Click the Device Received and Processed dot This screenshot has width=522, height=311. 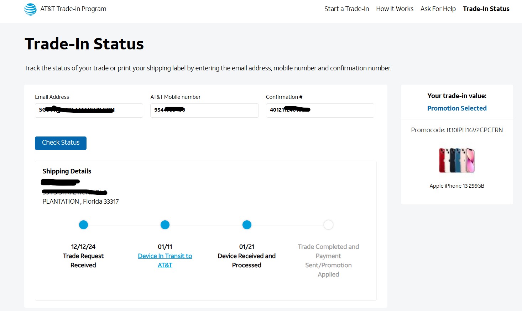pyautogui.click(x=247, y=225)
